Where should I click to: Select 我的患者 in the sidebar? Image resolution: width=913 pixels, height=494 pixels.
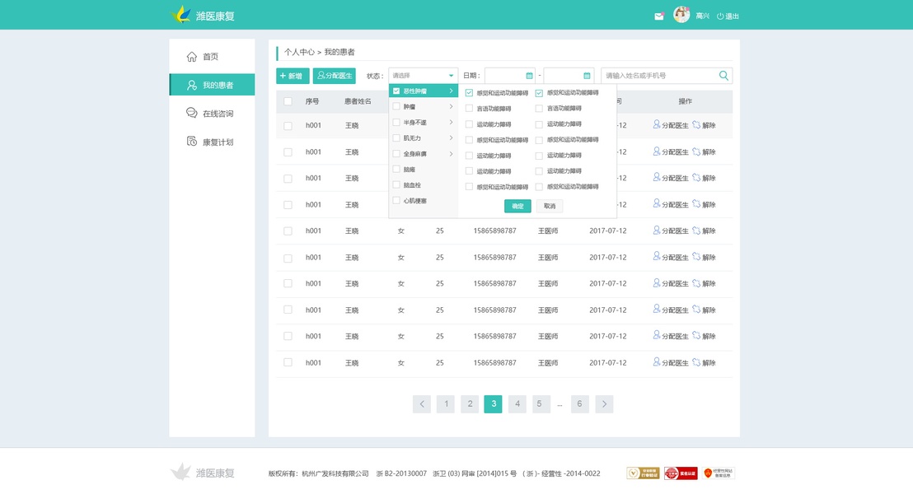tap(212, 85)
